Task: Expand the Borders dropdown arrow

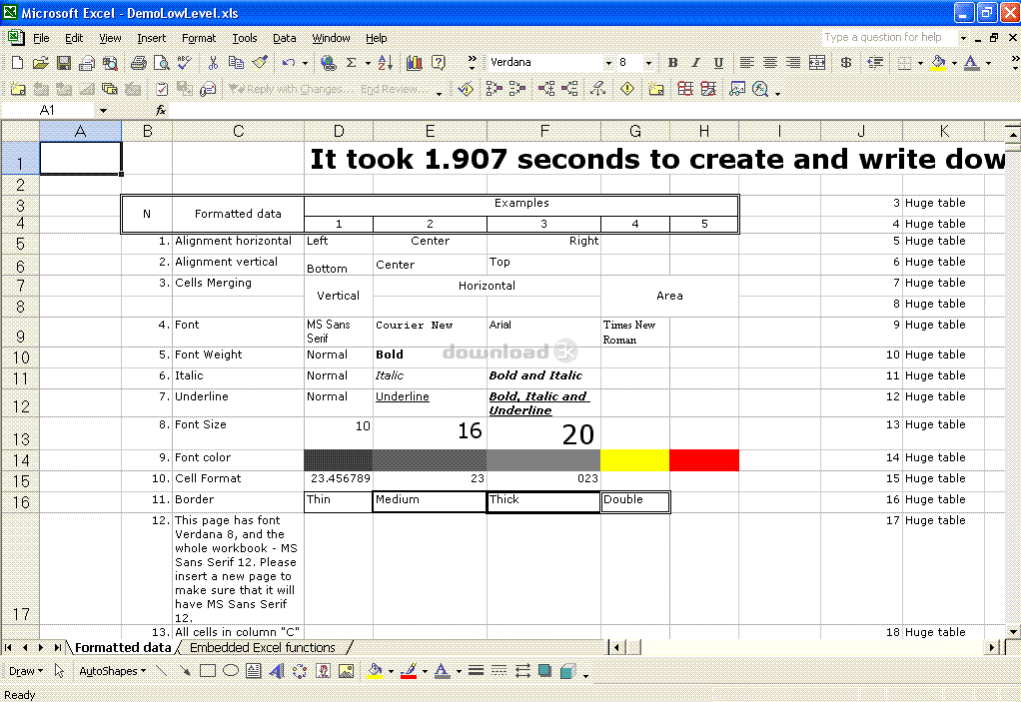Action: (x=920, y=63)
